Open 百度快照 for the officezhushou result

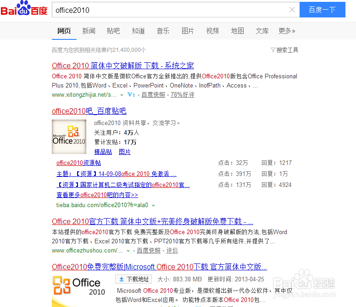click(x=149, y=250)
